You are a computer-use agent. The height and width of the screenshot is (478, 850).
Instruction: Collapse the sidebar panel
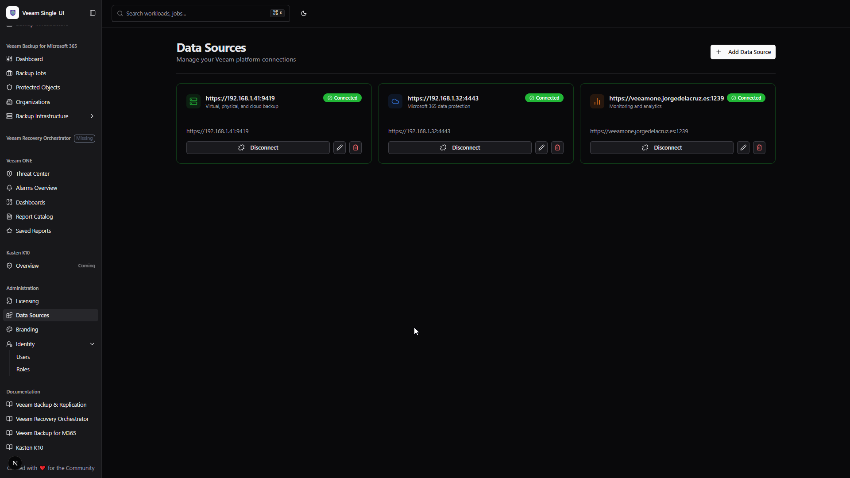pos(93,13)
